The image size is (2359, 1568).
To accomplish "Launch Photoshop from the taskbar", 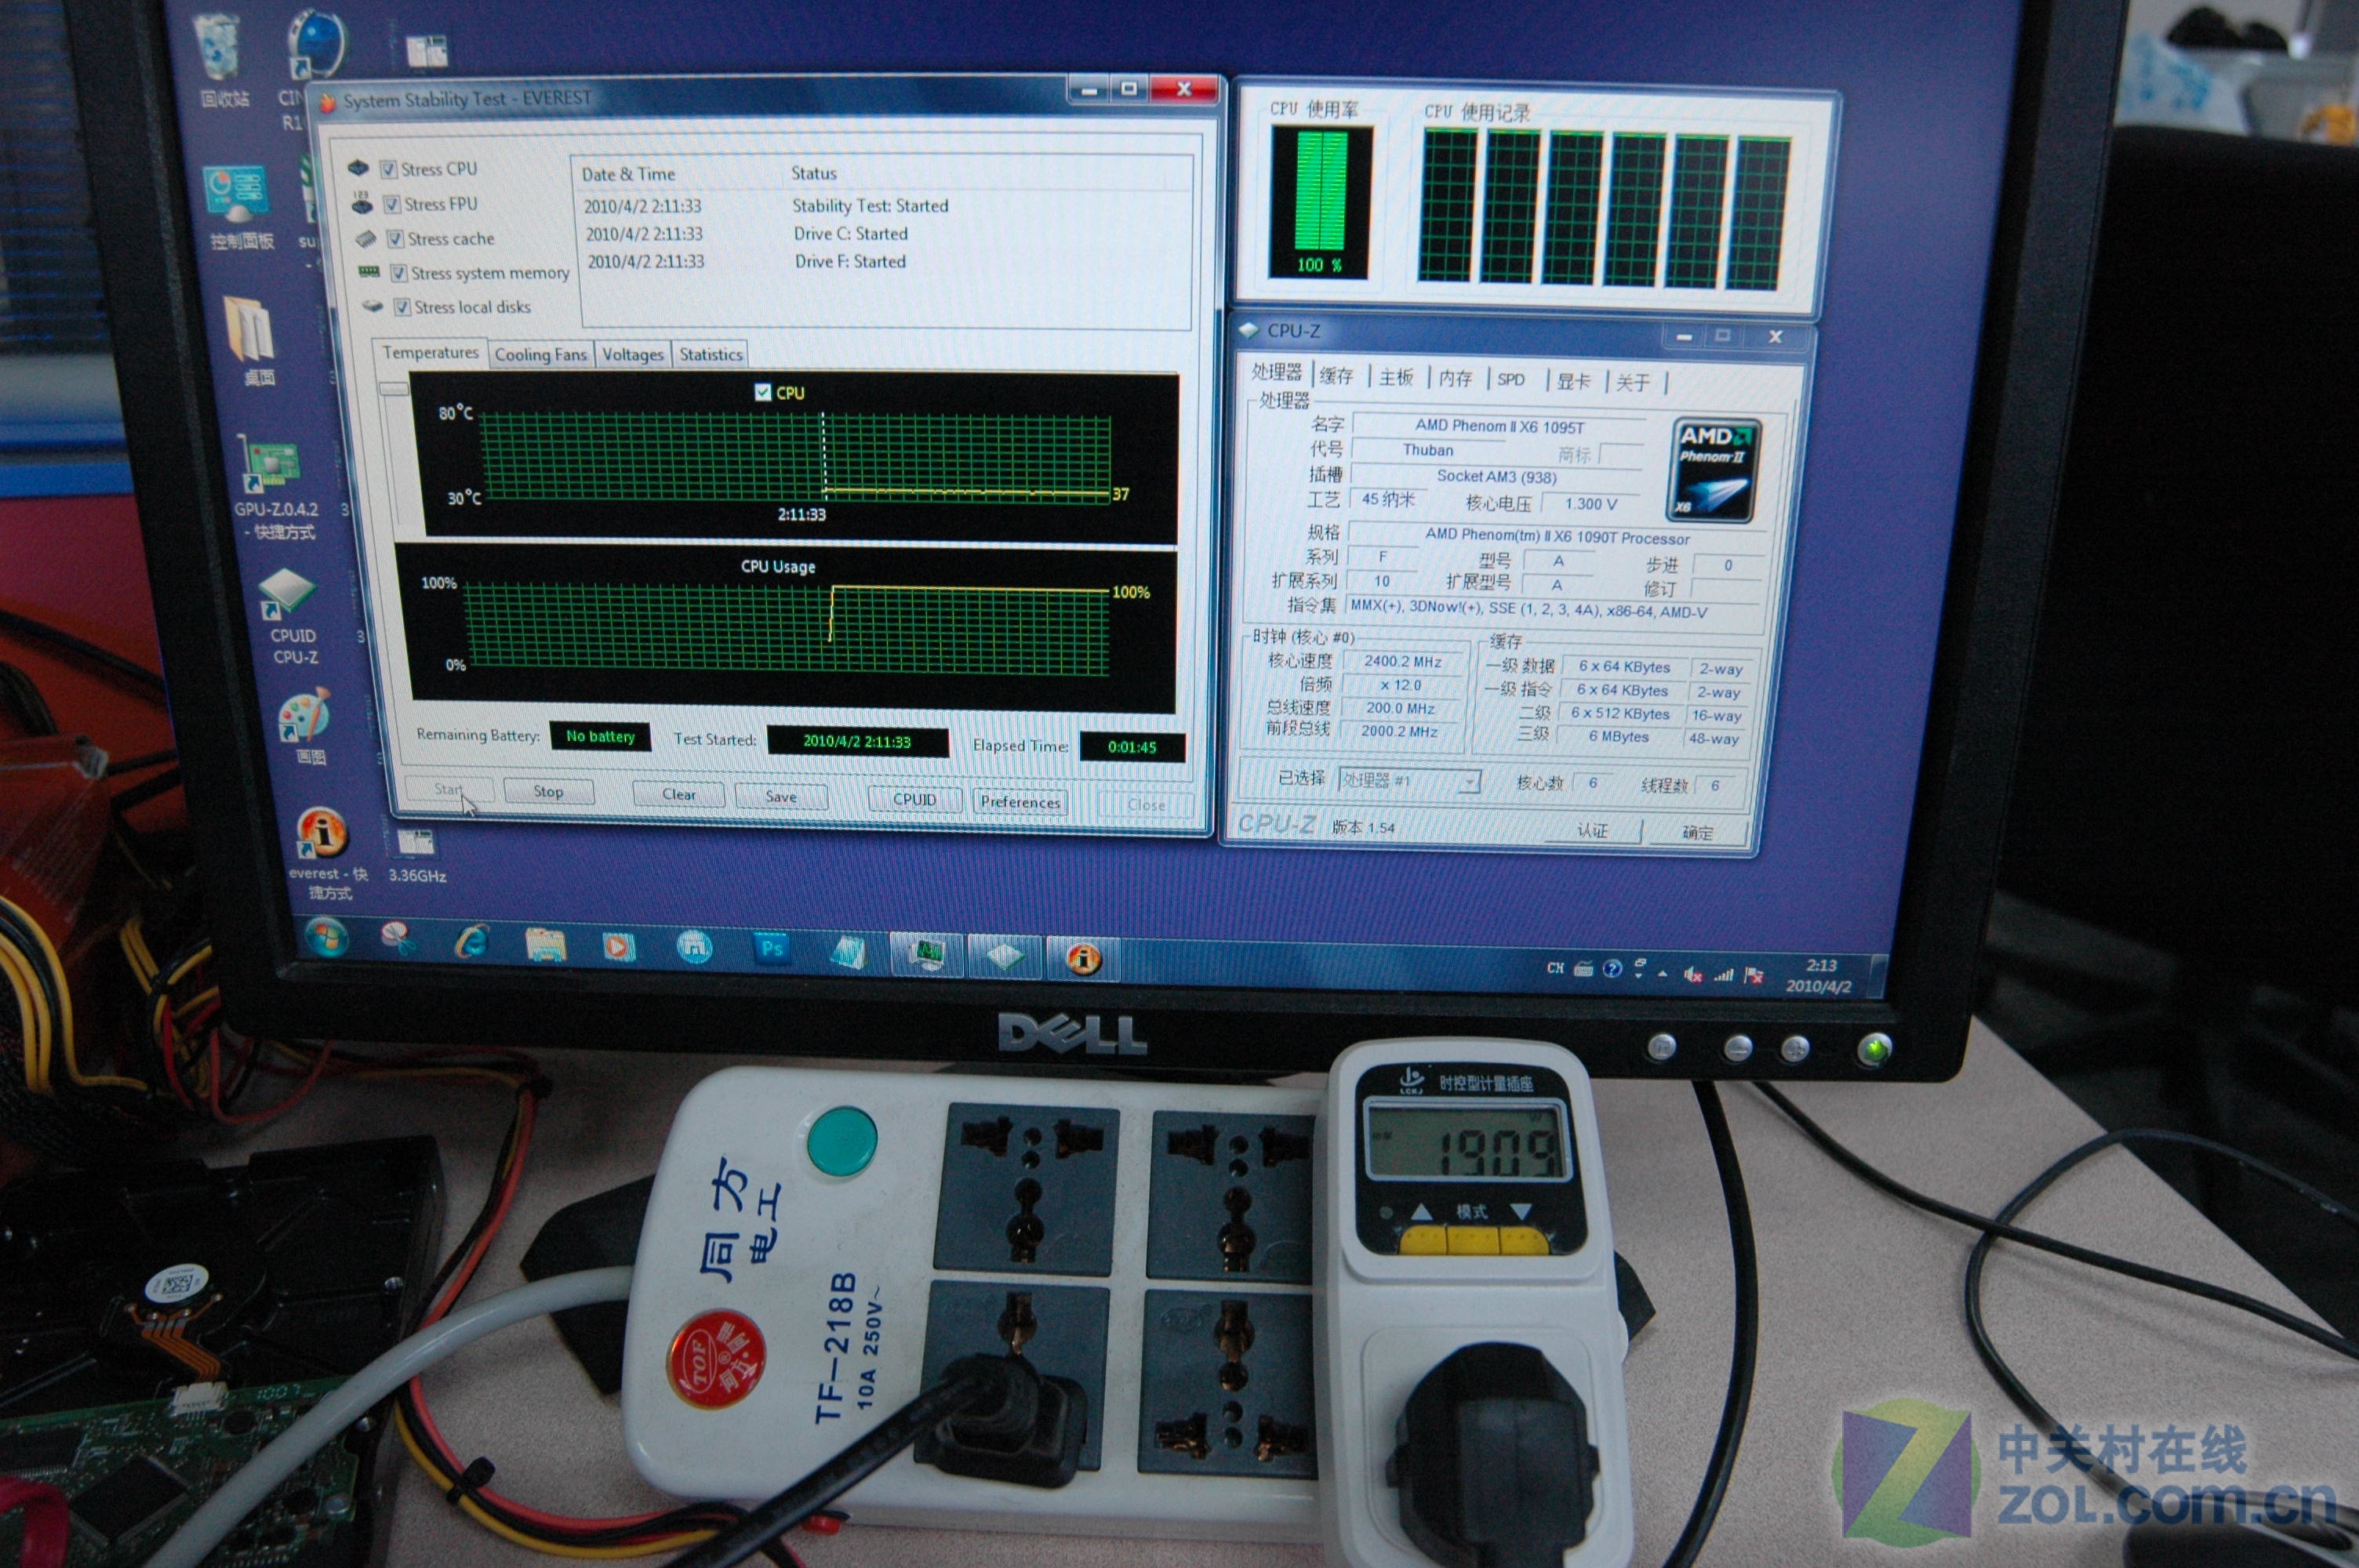I will click(x=770, y=948).
